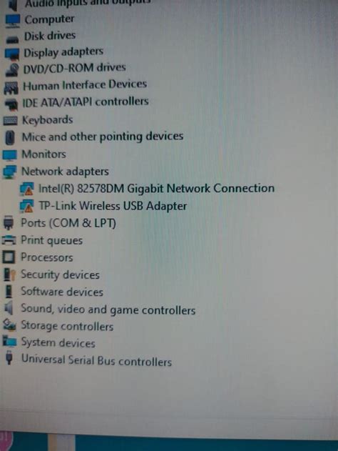Image resolution: width=338 pixels, height=451 pixels.
Task: Select the Network adapters category
Action: (x=65, y=172)
